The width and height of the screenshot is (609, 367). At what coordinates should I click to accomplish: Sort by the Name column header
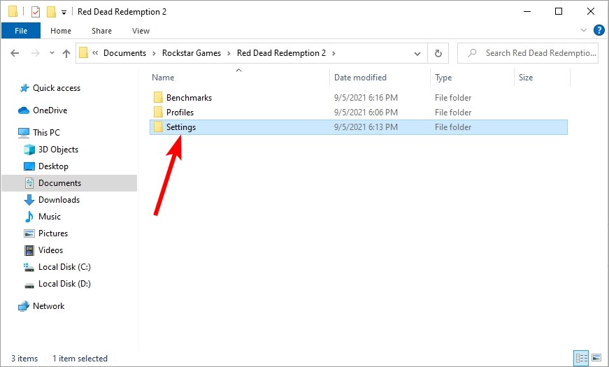(x=163, y=78)
